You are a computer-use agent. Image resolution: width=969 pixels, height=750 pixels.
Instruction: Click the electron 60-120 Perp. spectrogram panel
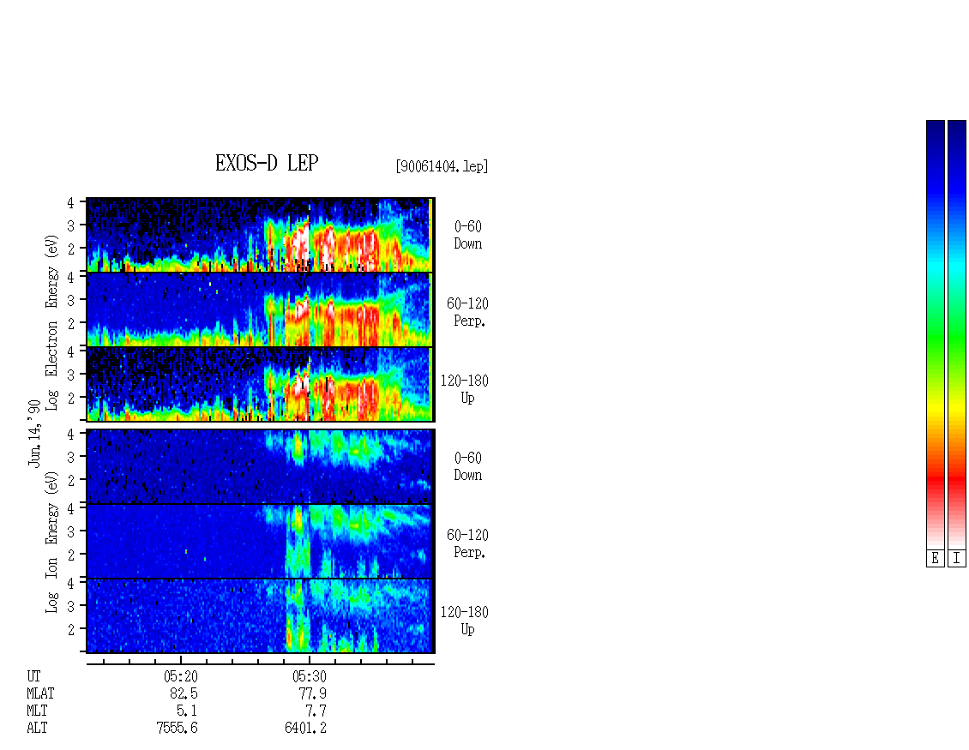260,310
